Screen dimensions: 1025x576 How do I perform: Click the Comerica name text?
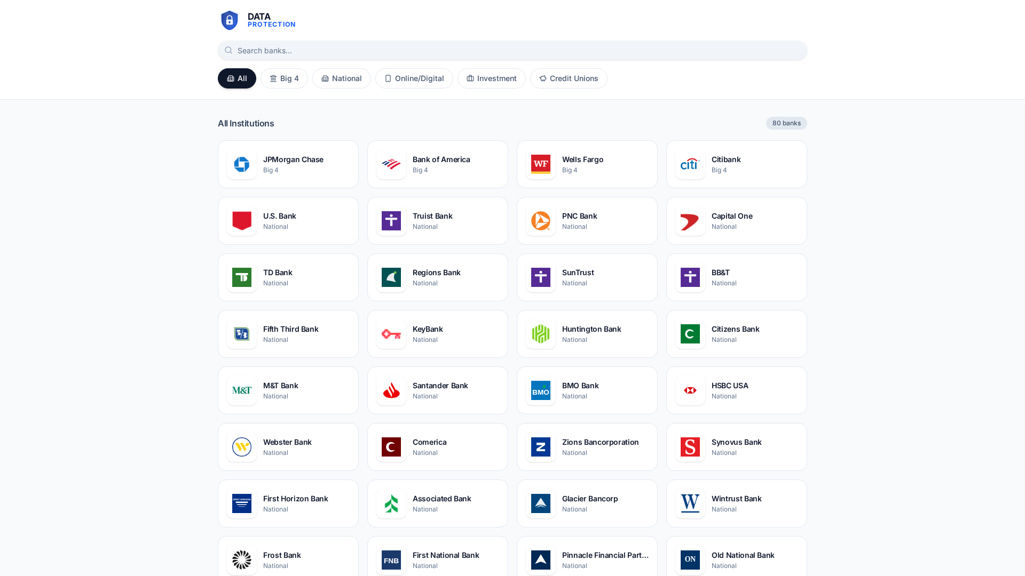point(430,442)
